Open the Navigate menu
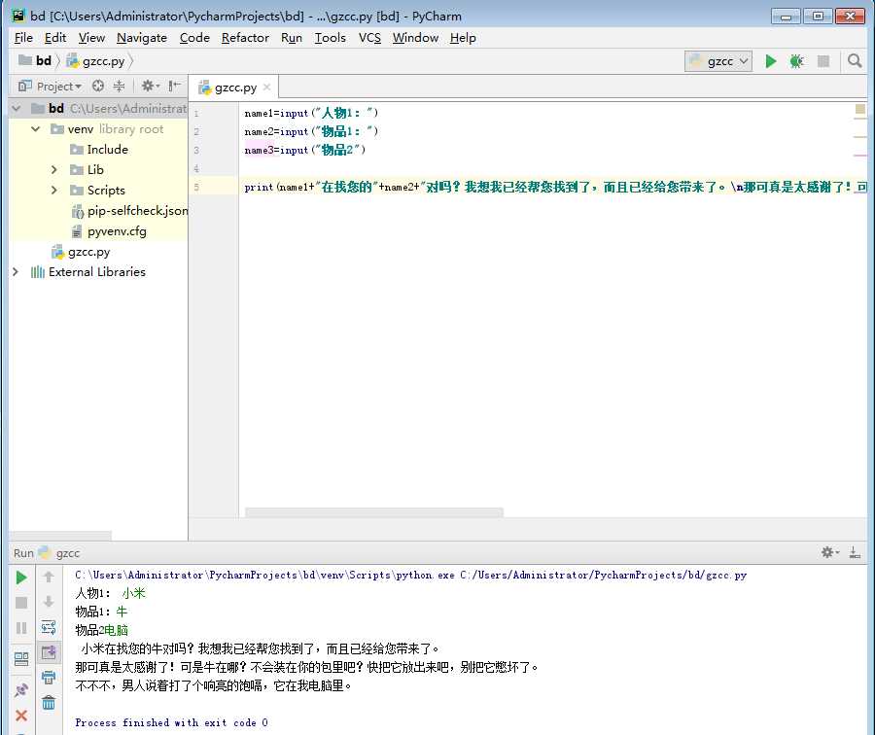This screenshot has width=875, height=735. (x=142, y=38)
